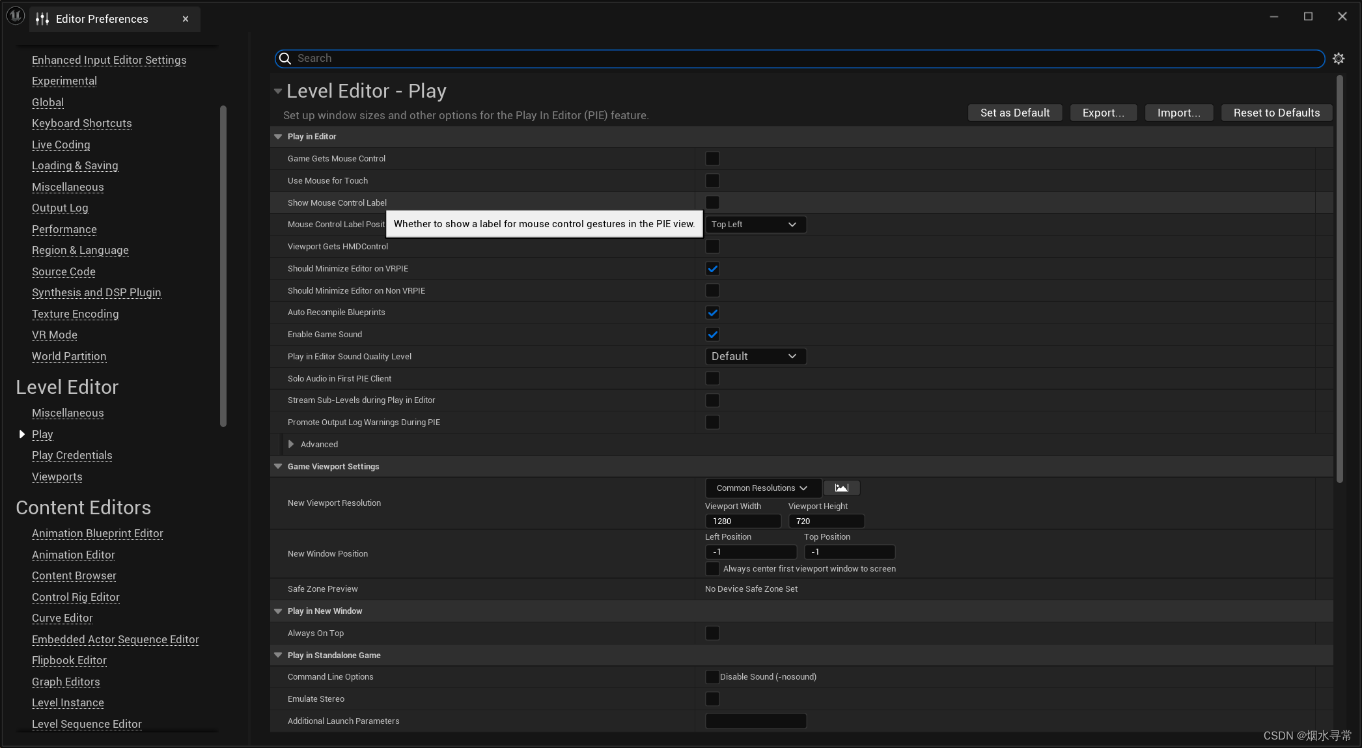This screenshot has height=748, width=1362.
Task: Click the Viewport Width input field
Action: point(743,521)
